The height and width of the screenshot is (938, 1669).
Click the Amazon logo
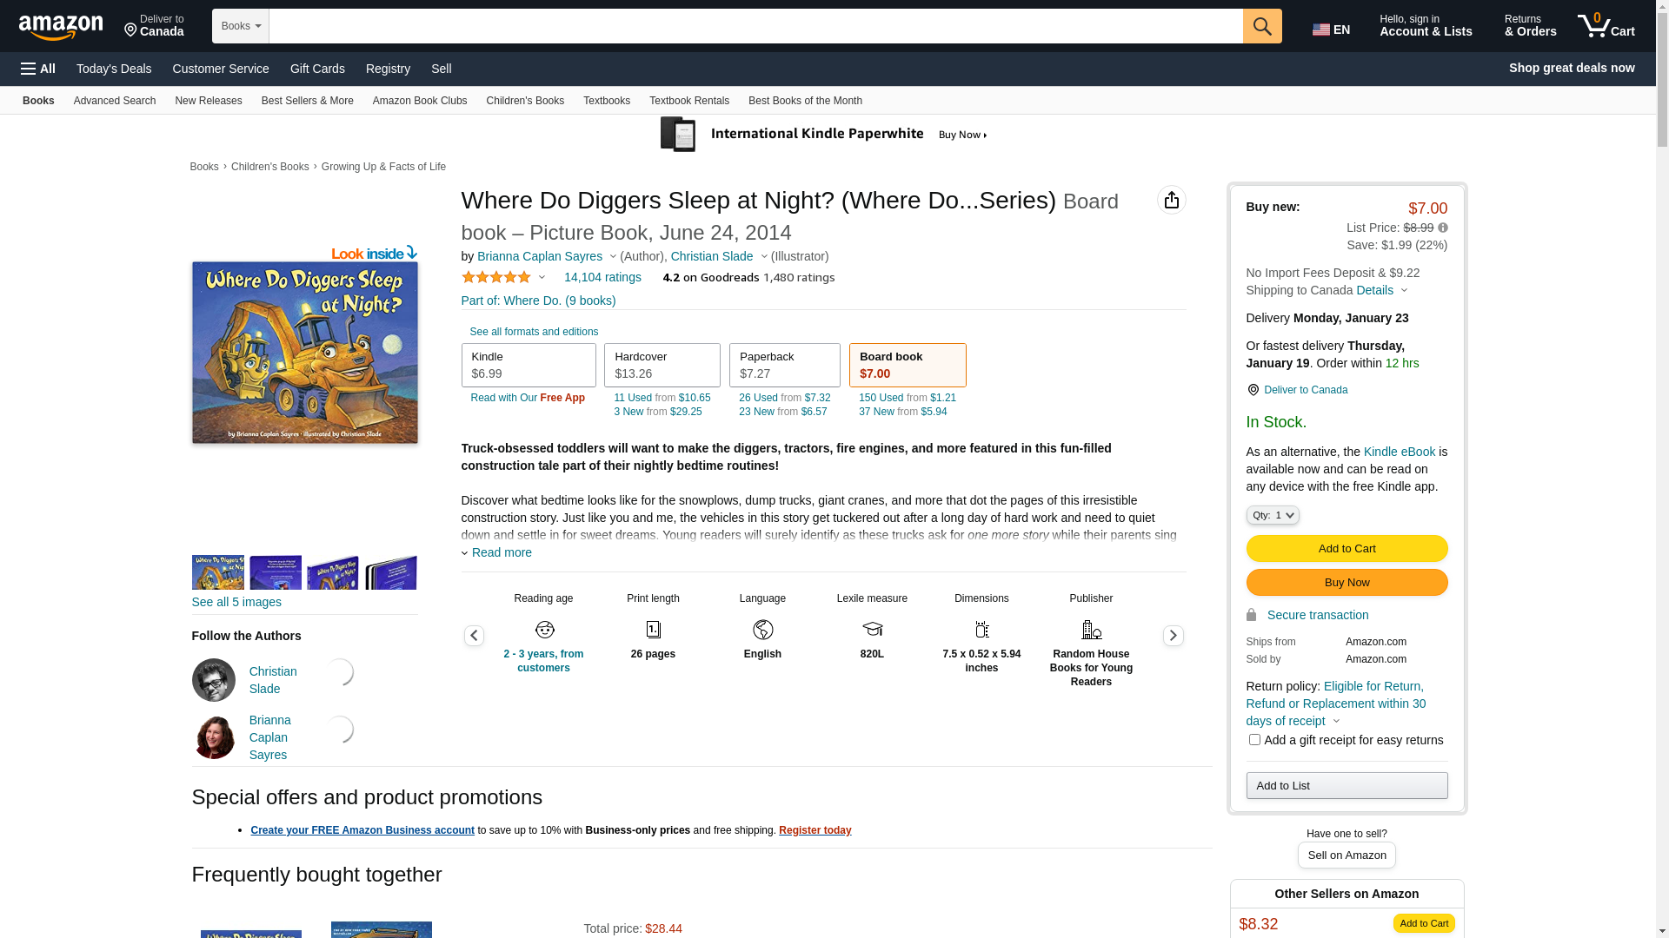(x=61, y=28)
